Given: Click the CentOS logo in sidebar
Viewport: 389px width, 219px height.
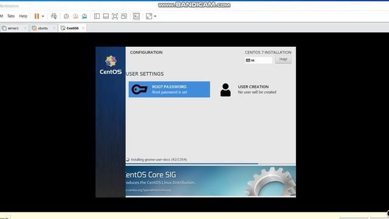Looking at the screenshot, I should [111, 65].
